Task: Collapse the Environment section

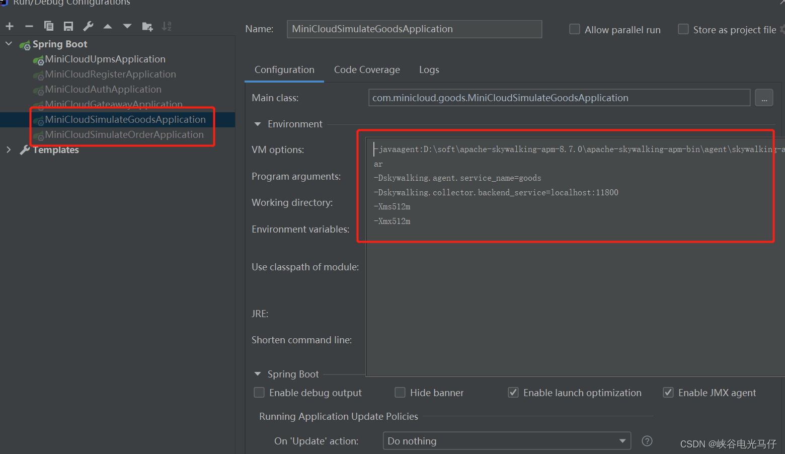Action: coord(258,124)
